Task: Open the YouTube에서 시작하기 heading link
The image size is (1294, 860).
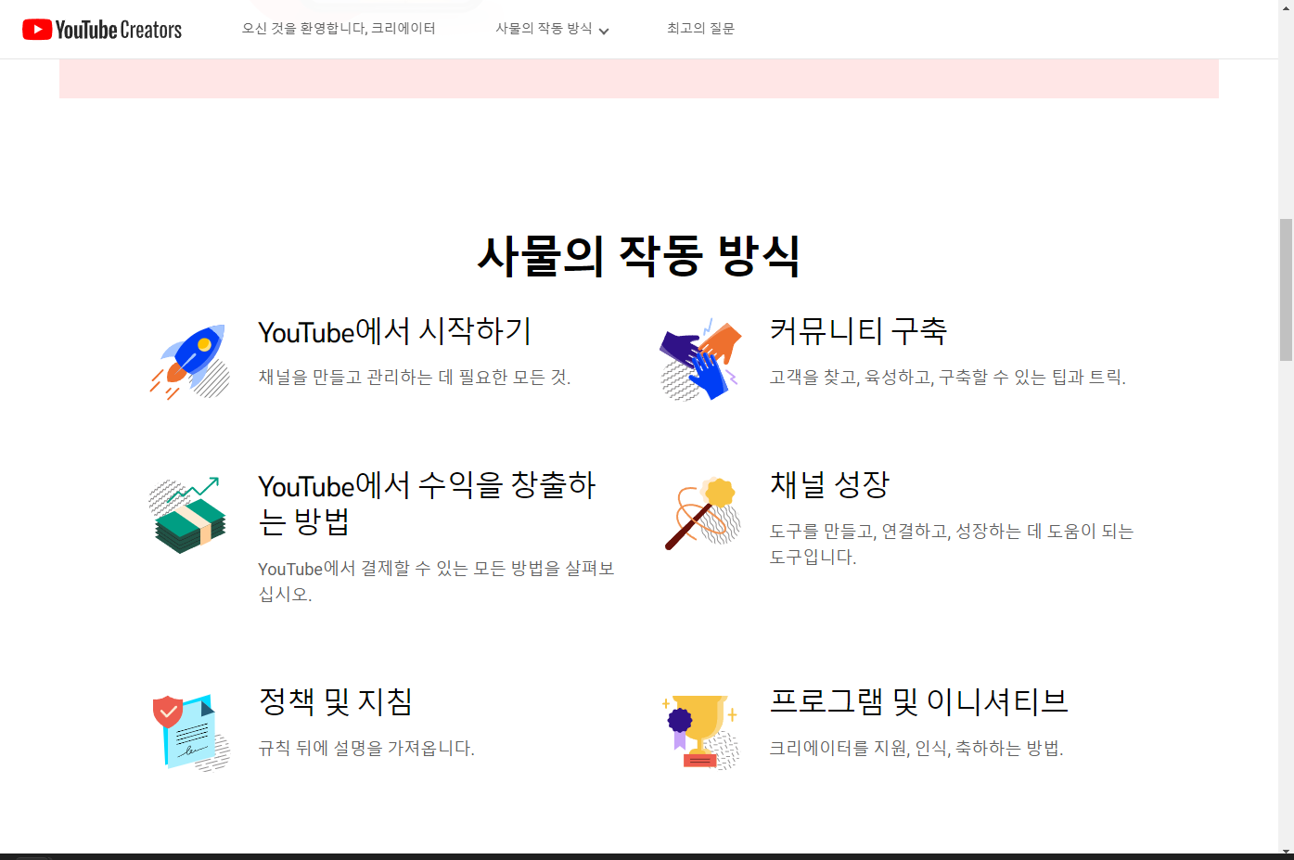Action: pyautogui.click(x=394, y=331)
